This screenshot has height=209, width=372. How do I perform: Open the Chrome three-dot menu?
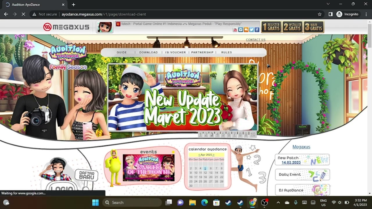(x=366, y=14)
